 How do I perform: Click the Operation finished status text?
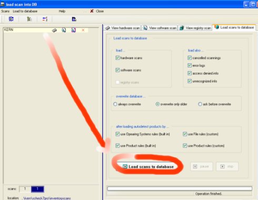(x=209, y=194)
